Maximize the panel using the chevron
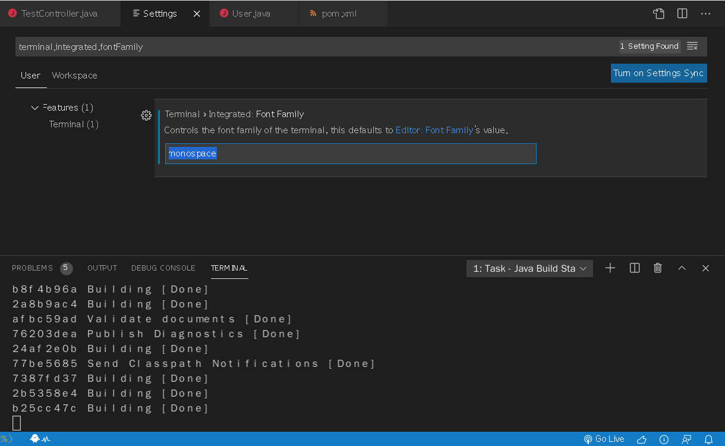This screenshot has width=725, height=446. (682, 268)
